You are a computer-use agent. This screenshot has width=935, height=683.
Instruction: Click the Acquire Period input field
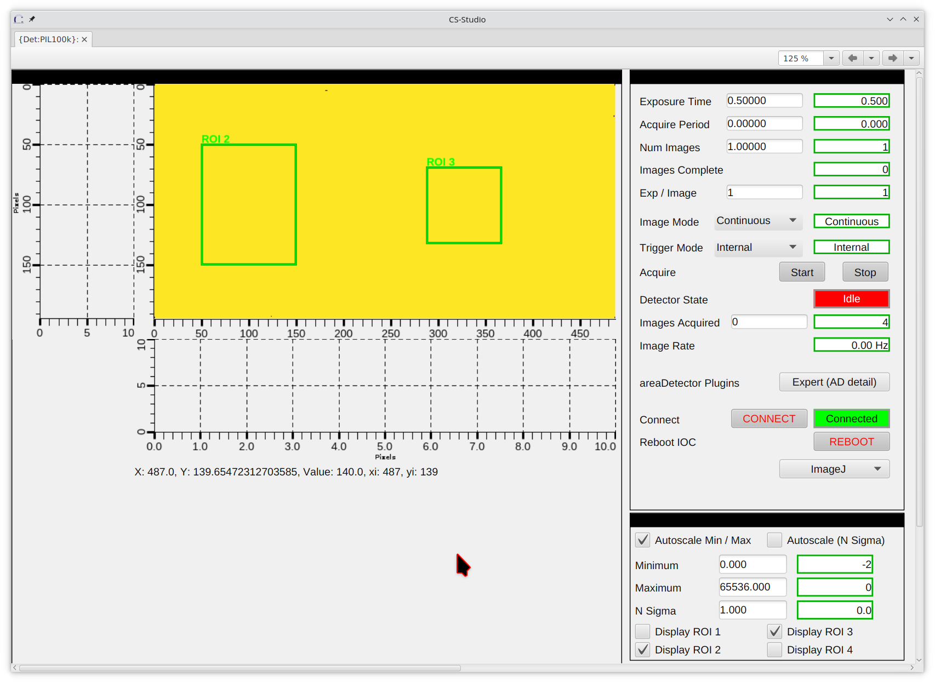pyautogui.click(x=765, y=124)
